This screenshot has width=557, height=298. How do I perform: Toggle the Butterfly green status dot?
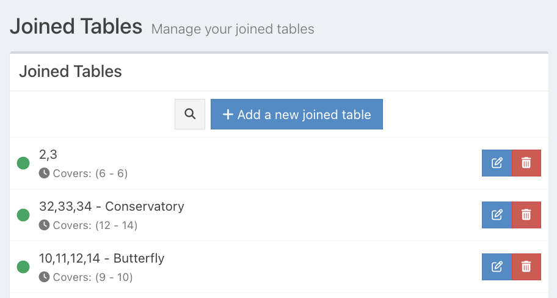[x=23, y=267]
